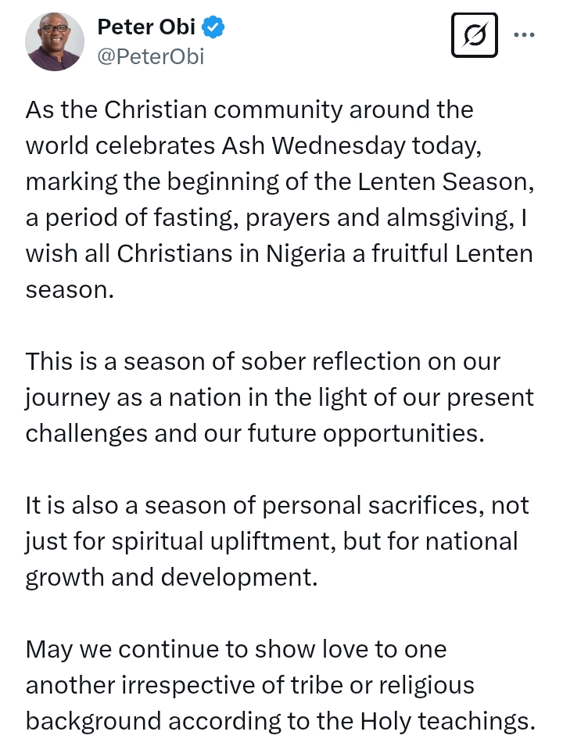Click the blue verified badge
Image resolution: width=563 pixels, height=746 pixels.
pos(213,27)
